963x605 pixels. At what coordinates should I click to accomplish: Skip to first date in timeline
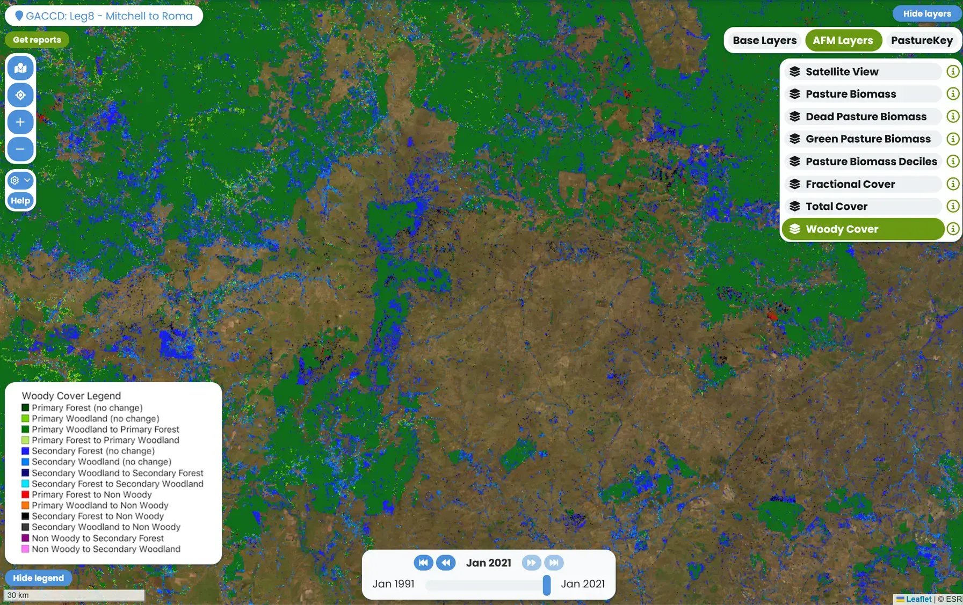click(423, 563)
